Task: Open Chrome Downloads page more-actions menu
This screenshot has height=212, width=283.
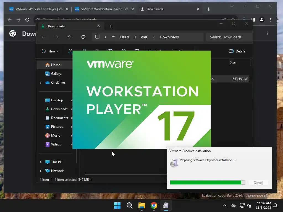Action: click(x=267, y=33)
